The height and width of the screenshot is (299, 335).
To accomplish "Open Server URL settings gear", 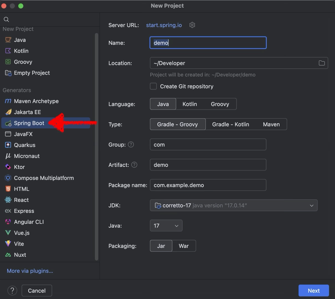I will point(192,25).
